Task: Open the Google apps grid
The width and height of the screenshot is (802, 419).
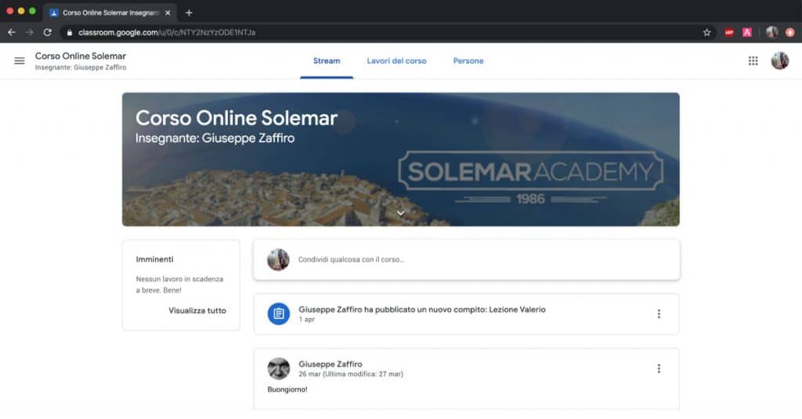Action: [753, 61]
